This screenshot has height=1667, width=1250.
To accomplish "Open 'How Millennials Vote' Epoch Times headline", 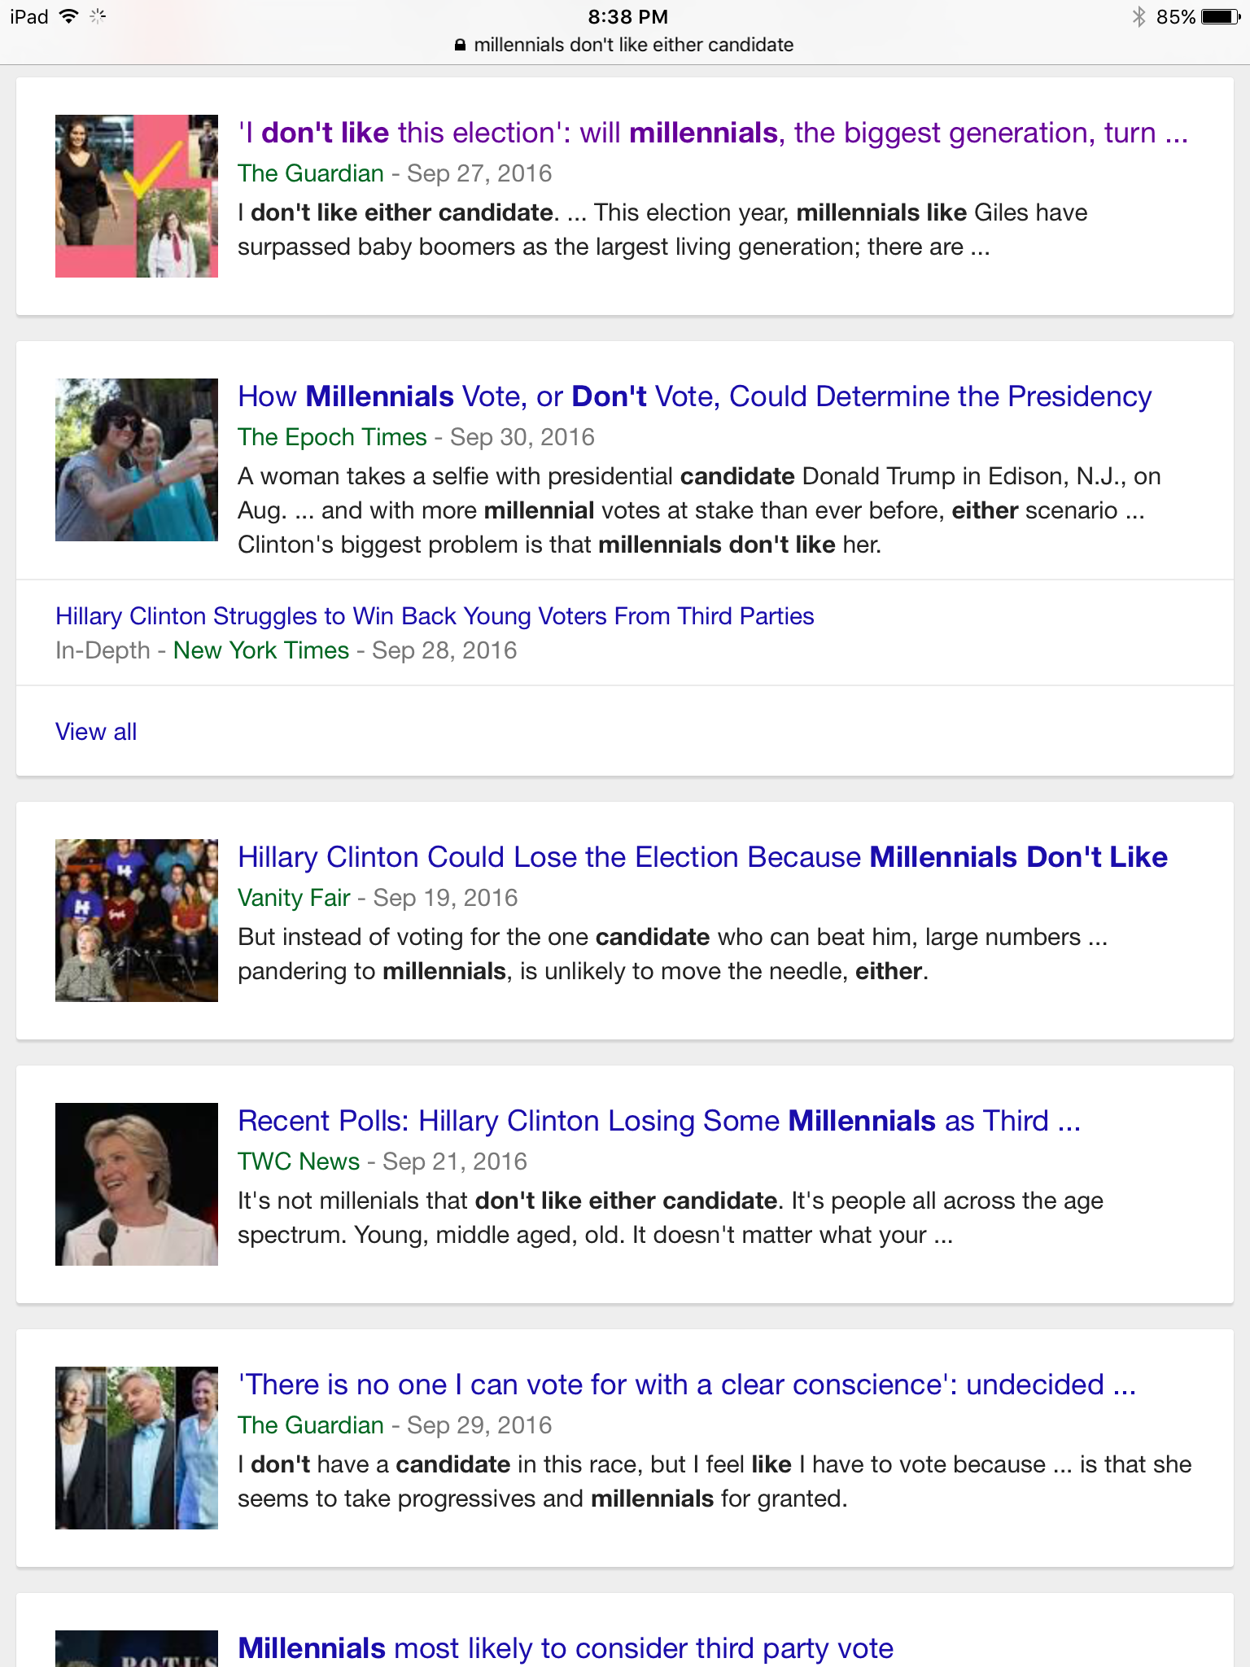I will click(695, 396).
